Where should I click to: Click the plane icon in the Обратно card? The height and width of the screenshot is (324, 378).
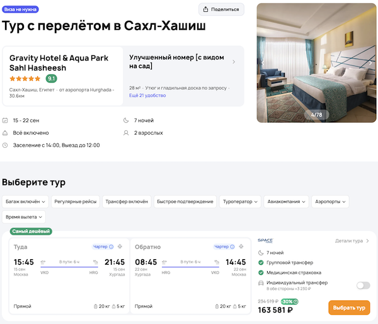(241, 247)
